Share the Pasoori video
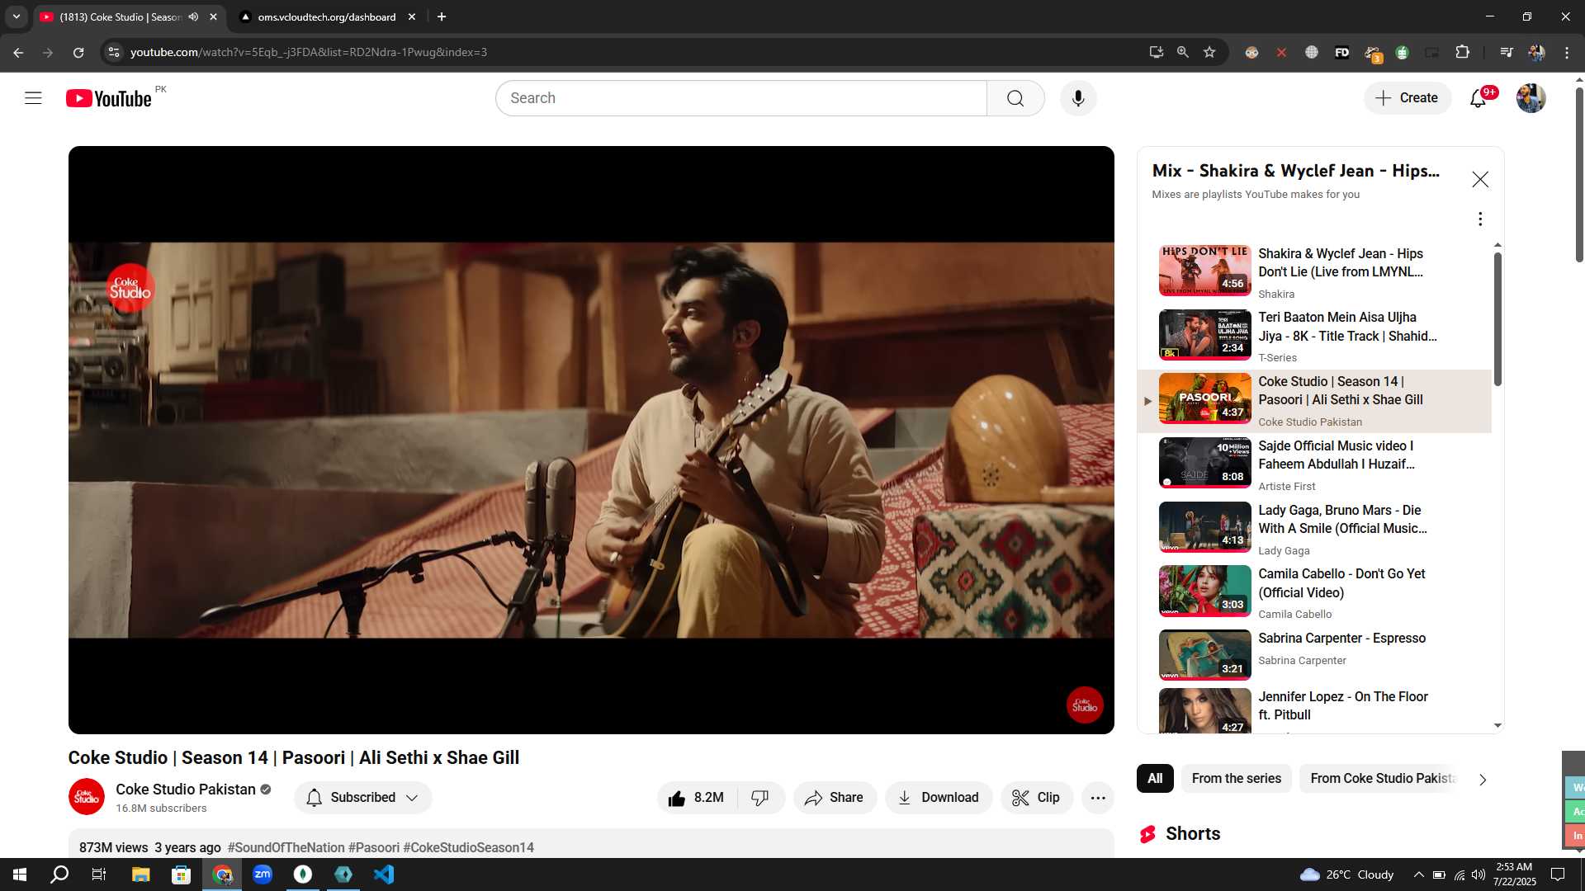Viewport: 1585px width, 891px height. coord(835,798)
